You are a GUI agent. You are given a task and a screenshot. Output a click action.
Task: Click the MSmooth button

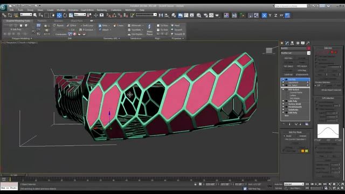click(136, 25)
